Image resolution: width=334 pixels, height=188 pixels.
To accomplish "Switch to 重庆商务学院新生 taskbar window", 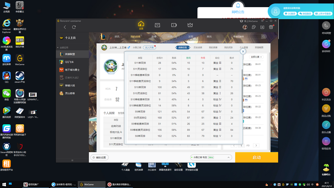I will 119,184.
